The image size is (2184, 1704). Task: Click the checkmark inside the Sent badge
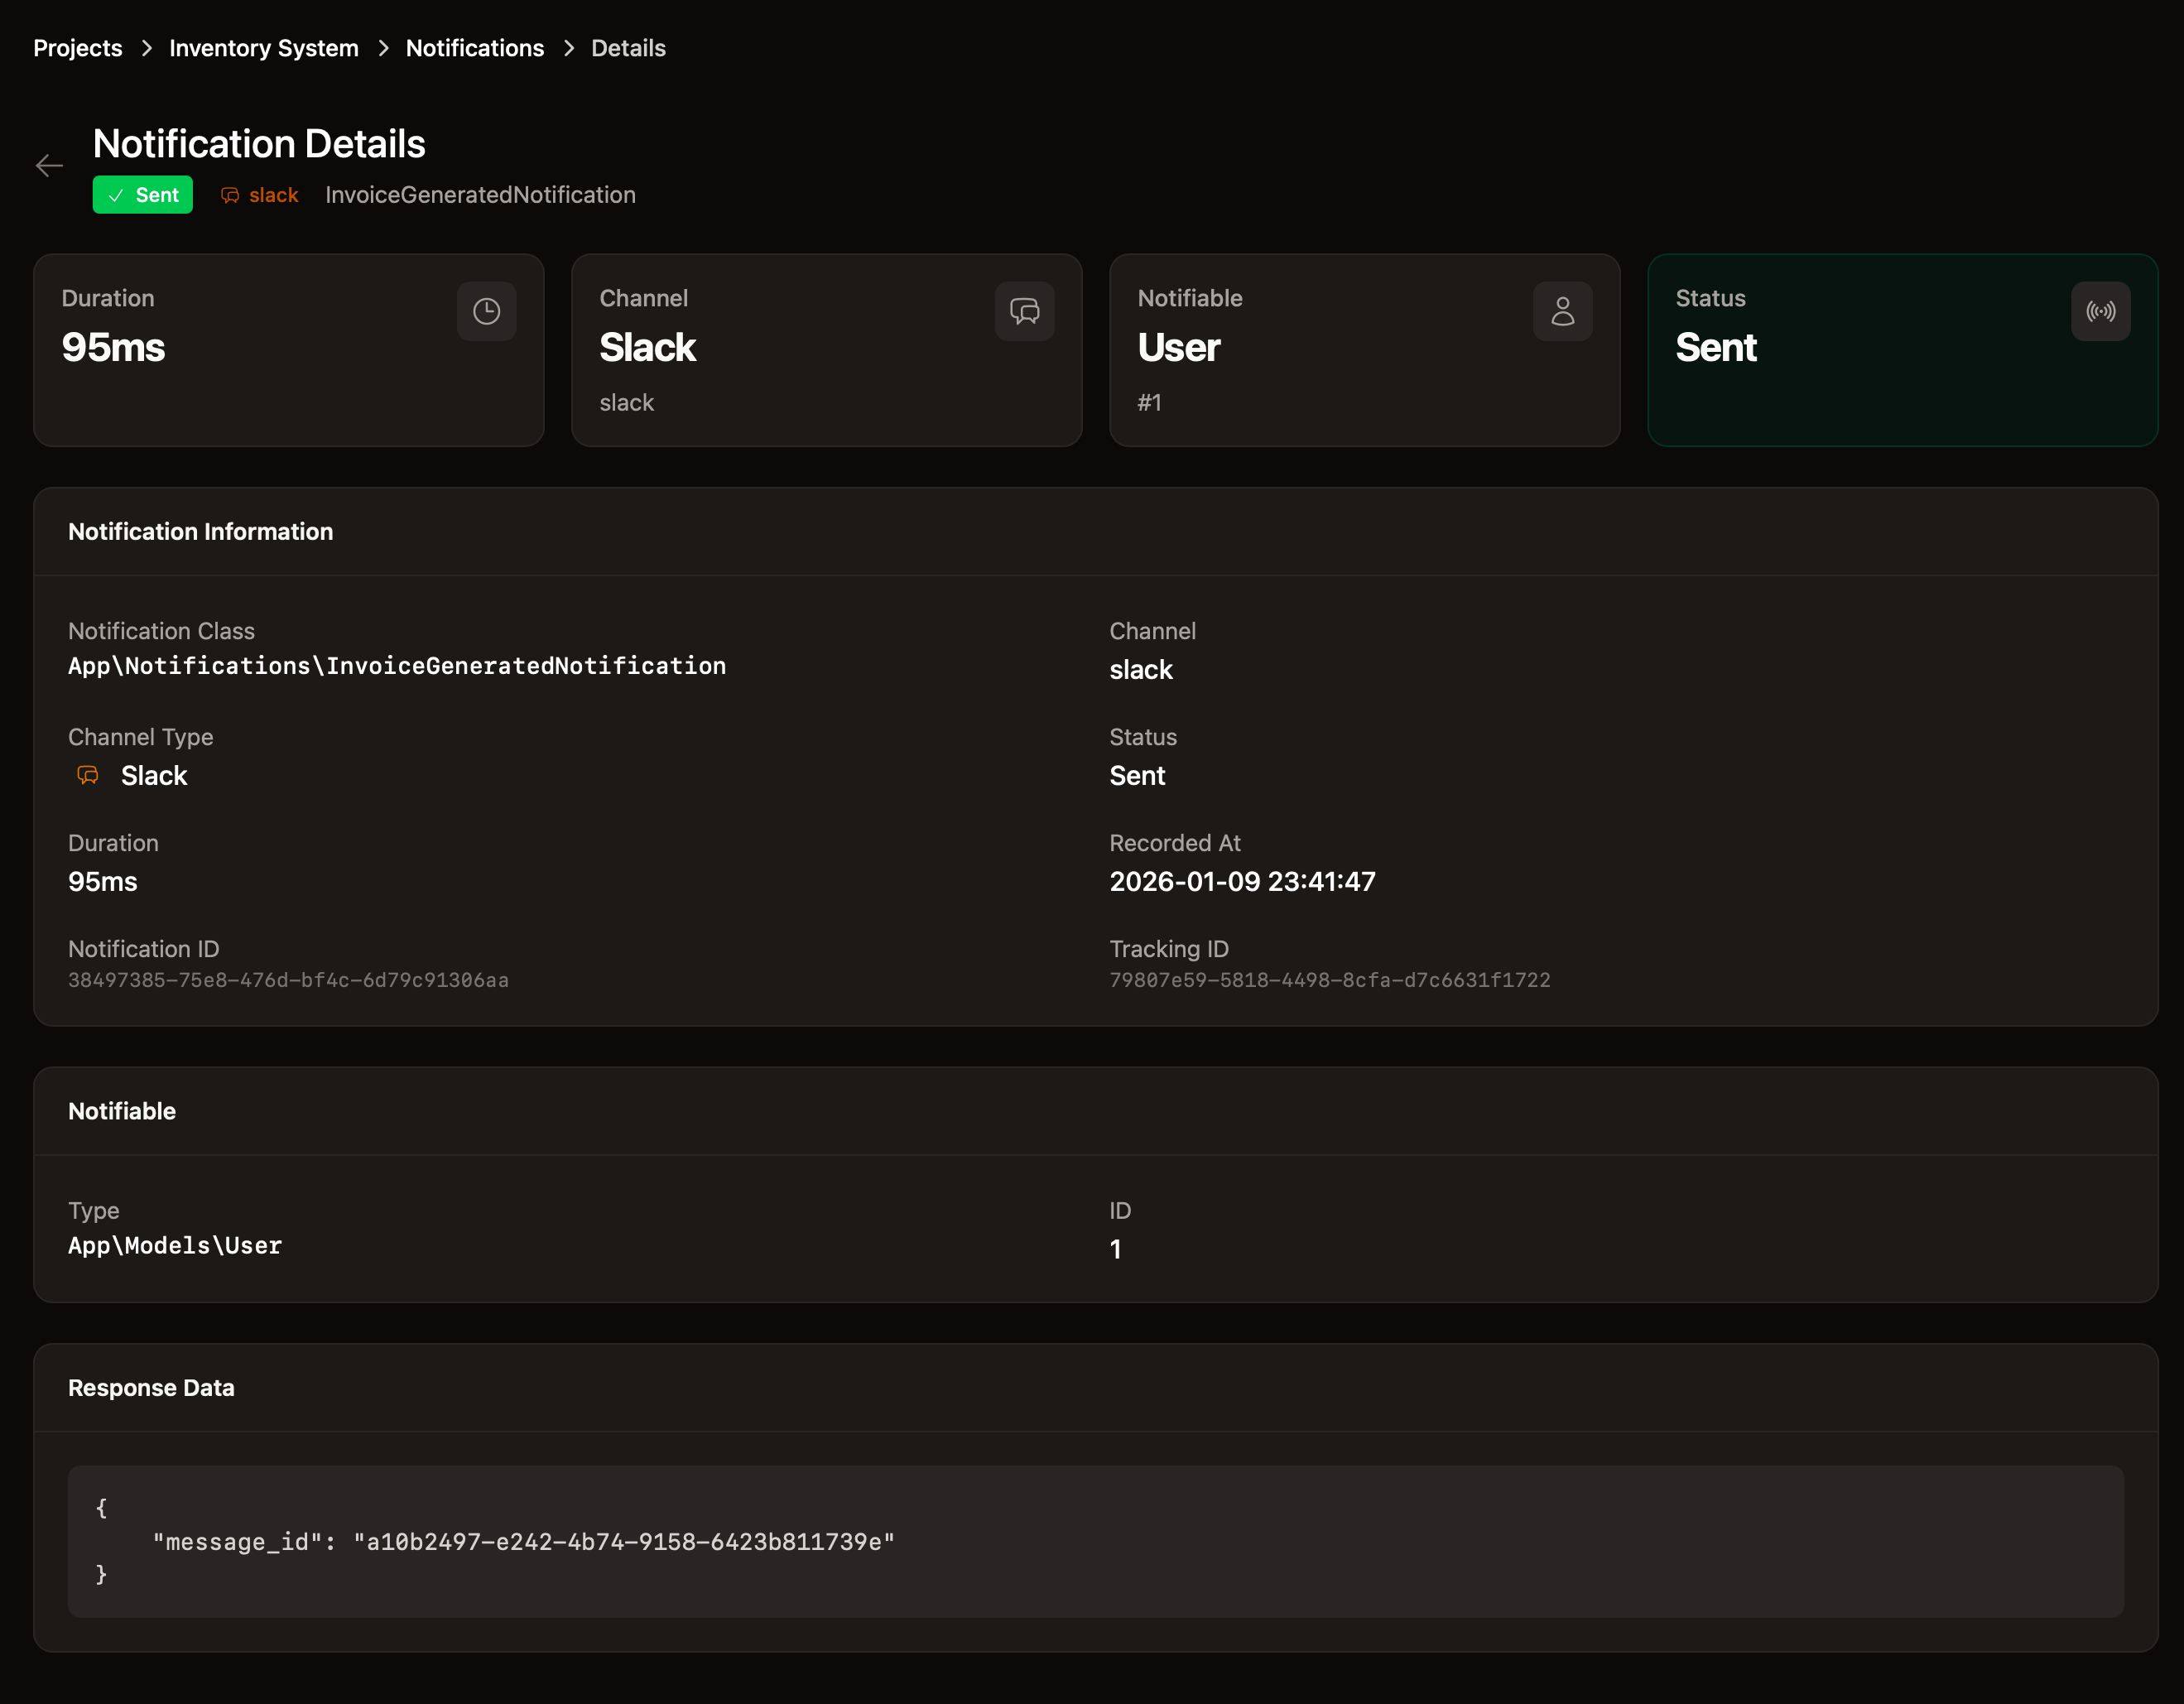tap(116, 195)
